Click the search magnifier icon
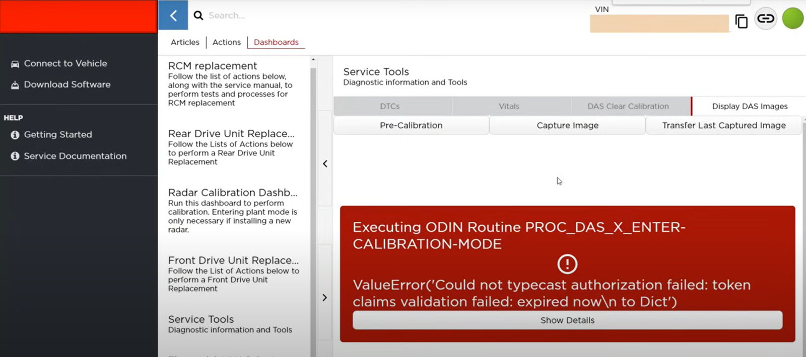Viewport: 806px width, 357px height. pos(198,16)
